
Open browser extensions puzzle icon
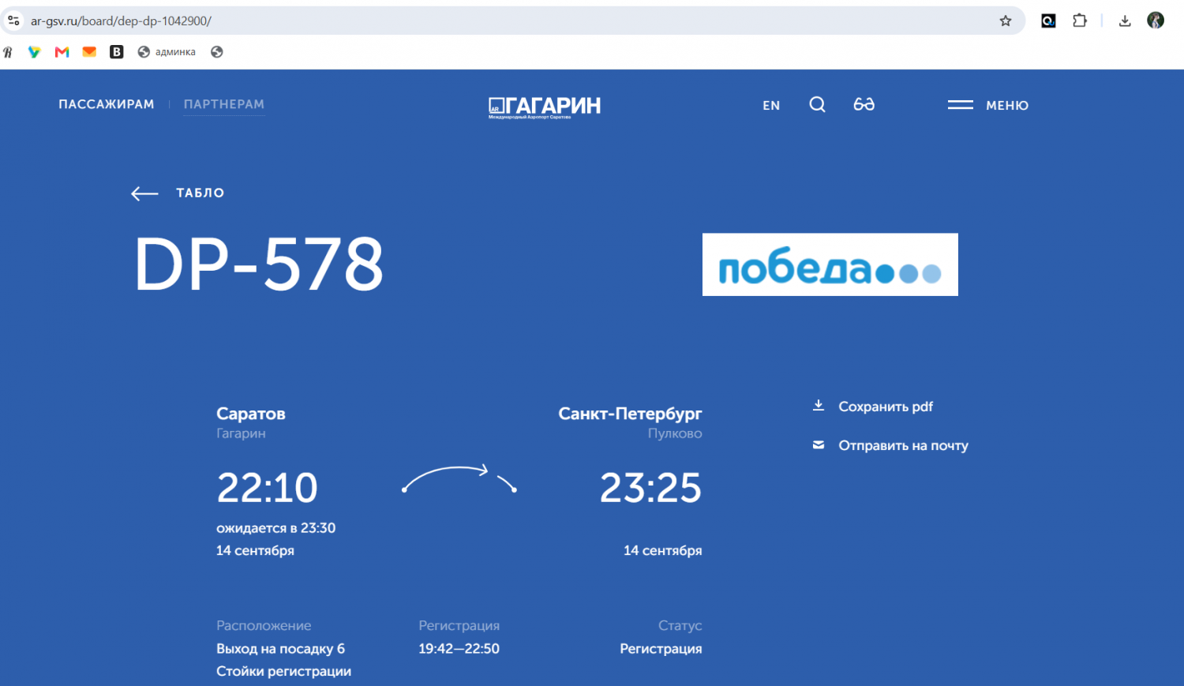pos(1080,21)
